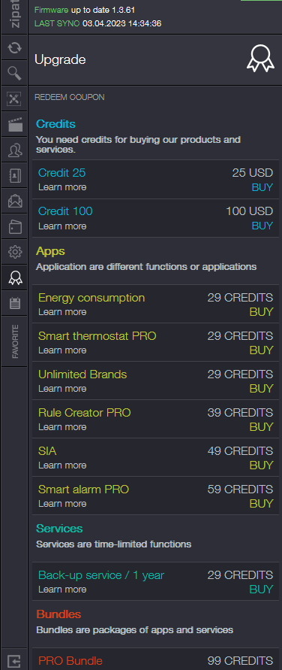Open the gear settings sidebar icon

tap(14, 253)
